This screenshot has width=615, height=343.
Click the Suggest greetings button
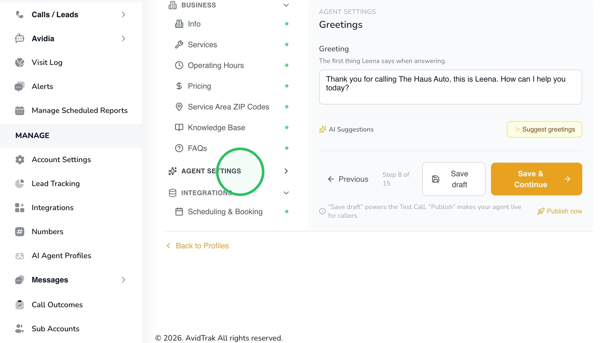click(545, 129)
